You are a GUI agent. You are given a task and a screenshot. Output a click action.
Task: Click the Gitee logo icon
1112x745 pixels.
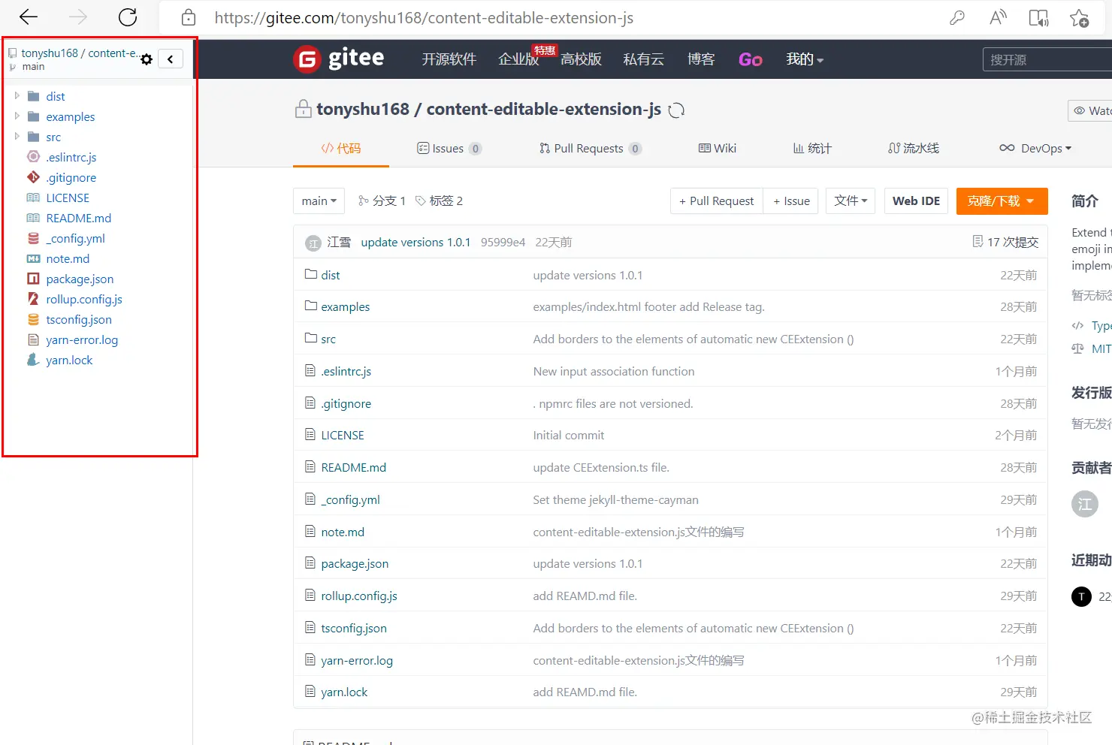pyautogui.click(x=307, y=59)
